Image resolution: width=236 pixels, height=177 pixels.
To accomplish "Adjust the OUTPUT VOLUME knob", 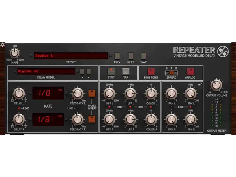I will point(216,85).
